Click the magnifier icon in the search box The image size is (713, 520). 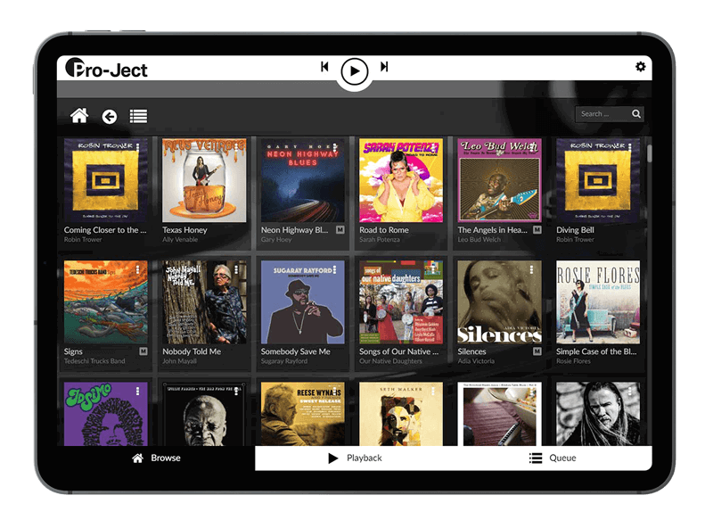(636, 114)
